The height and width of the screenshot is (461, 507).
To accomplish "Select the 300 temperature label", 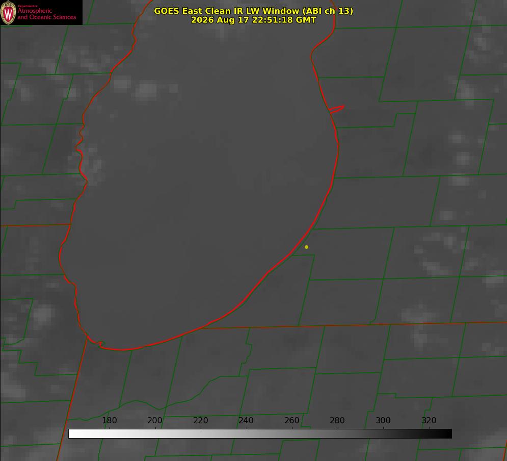I will (383, 420).
